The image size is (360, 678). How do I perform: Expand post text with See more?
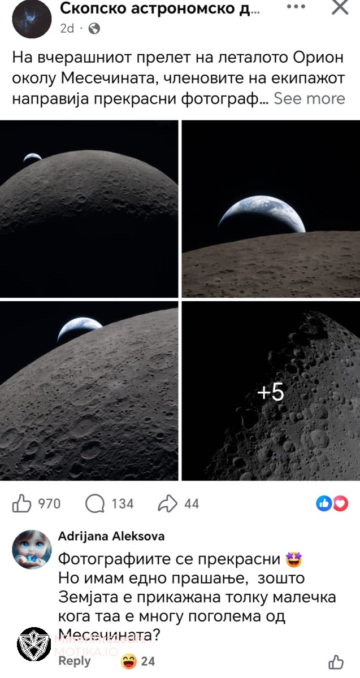[x=309, y=98]
